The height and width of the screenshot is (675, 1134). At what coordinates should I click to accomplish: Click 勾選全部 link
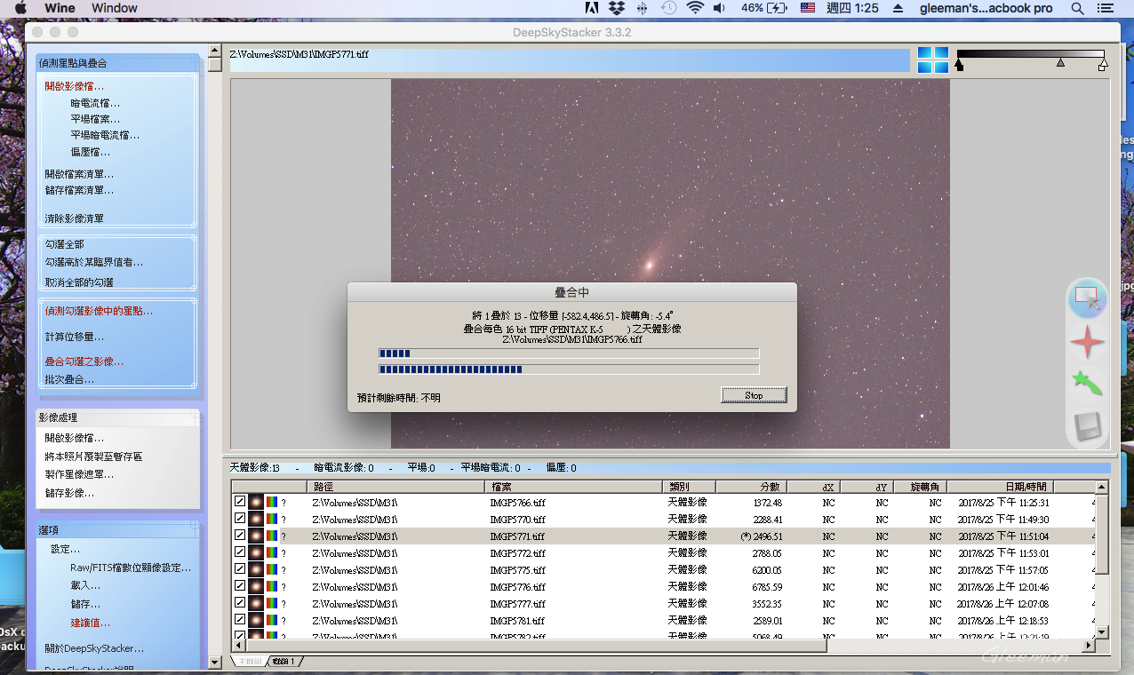tap(65, 244)
